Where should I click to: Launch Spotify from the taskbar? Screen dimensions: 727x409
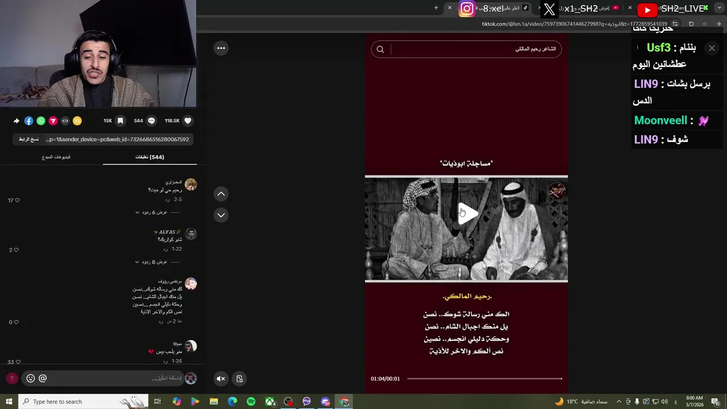251,402
